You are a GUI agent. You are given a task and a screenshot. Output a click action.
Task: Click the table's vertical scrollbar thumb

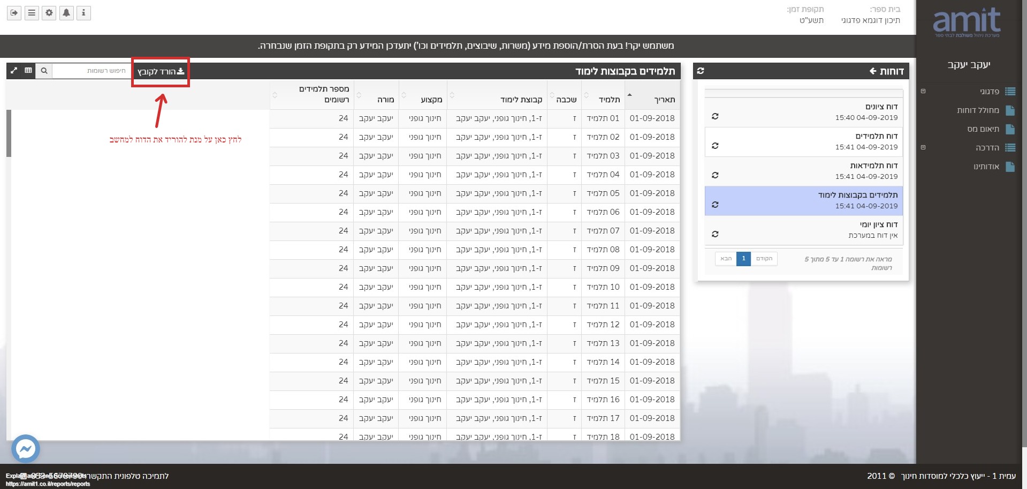coord(9,133)
